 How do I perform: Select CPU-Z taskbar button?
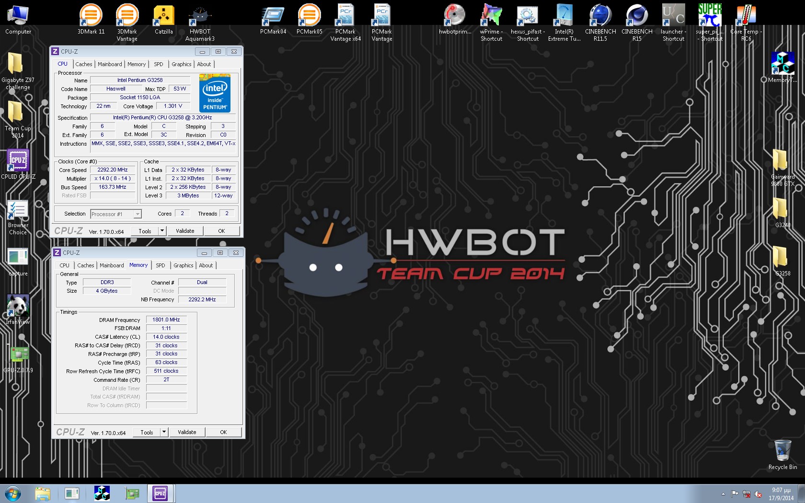click(x=160, y=493)
